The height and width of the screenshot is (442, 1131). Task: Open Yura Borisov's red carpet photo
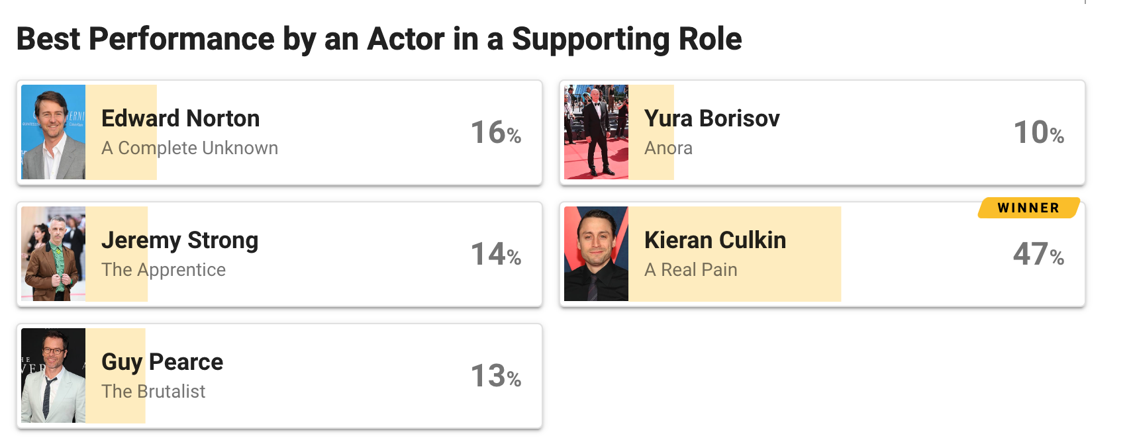pos(596,132)
